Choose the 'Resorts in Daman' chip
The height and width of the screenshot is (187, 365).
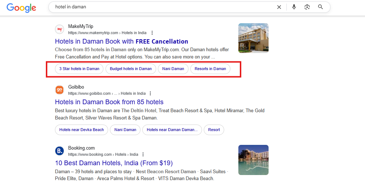pos(210,69)
